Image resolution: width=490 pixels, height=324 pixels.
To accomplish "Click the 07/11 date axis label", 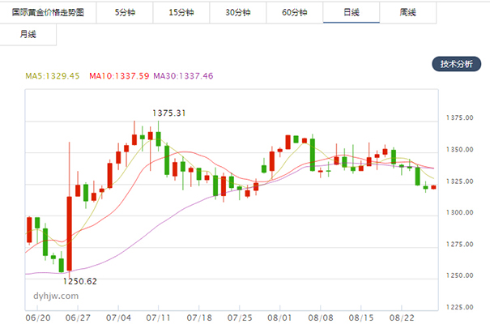I will [x=159, y=318].
